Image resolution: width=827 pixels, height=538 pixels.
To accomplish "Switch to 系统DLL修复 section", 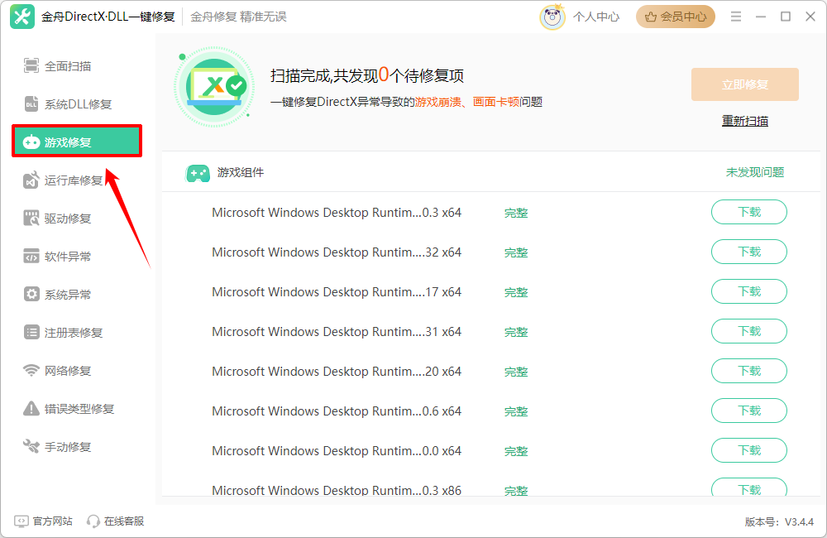I will tap(78, 104).
